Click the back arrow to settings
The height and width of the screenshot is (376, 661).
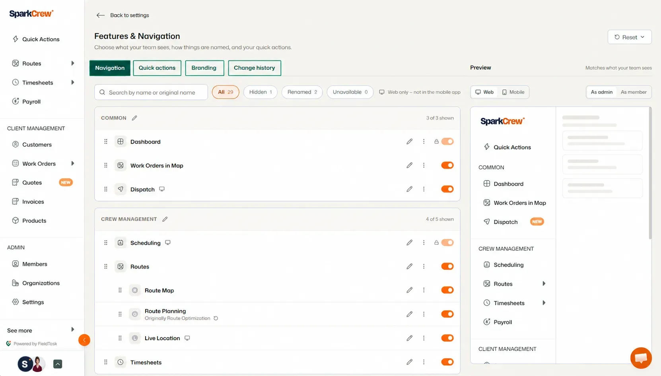100,15
